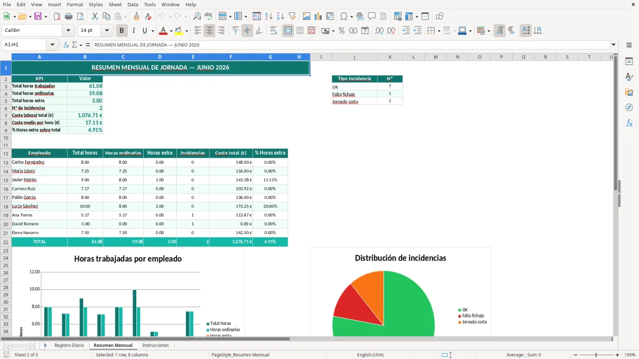
Task: Click Increase Indent icon
Action: (406, 31)
